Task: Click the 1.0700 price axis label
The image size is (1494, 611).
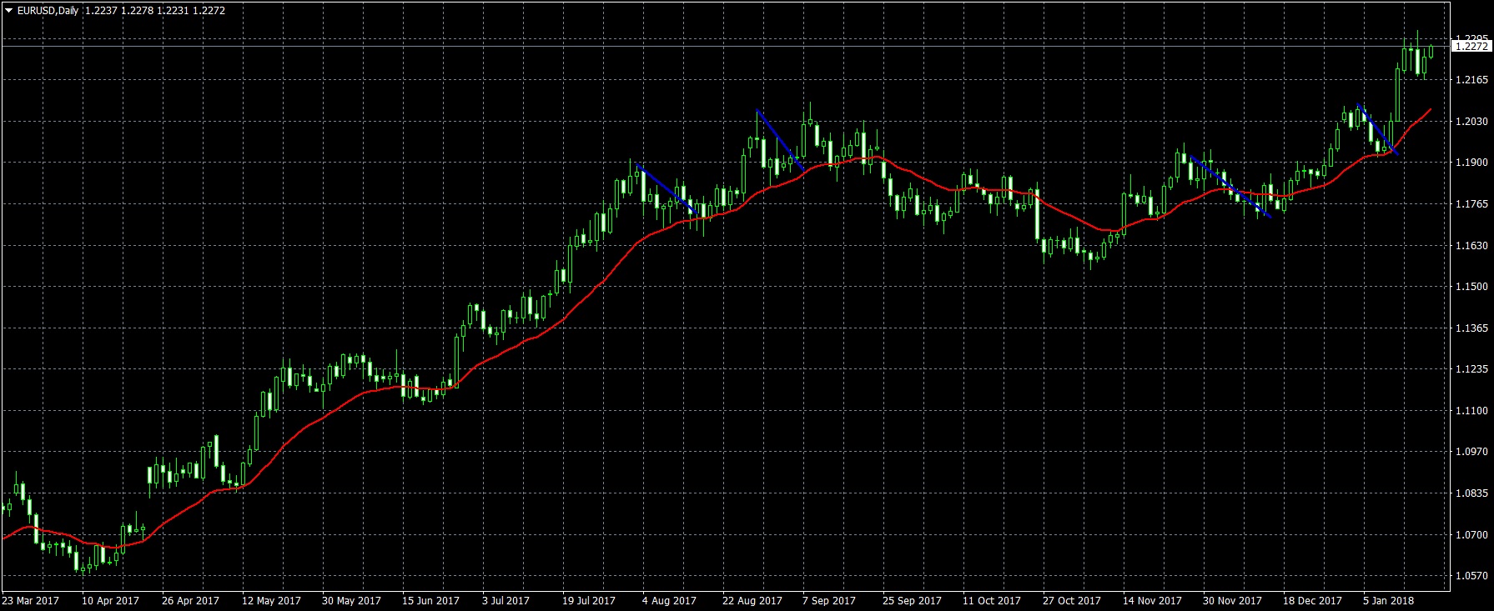Action: tap(1471, 535)
